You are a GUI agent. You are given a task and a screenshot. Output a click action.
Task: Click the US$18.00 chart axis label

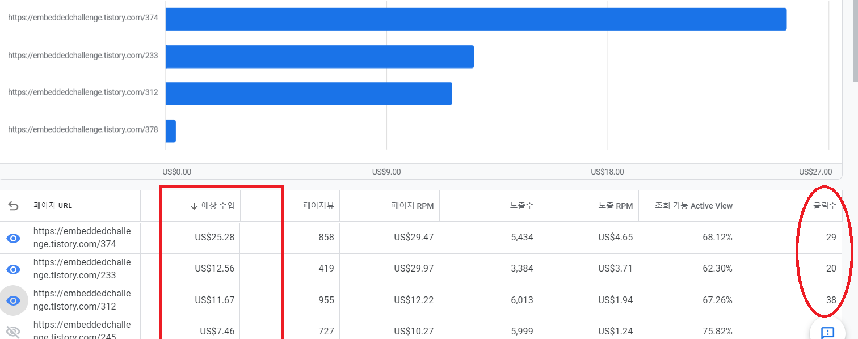(x=607, y=172)
